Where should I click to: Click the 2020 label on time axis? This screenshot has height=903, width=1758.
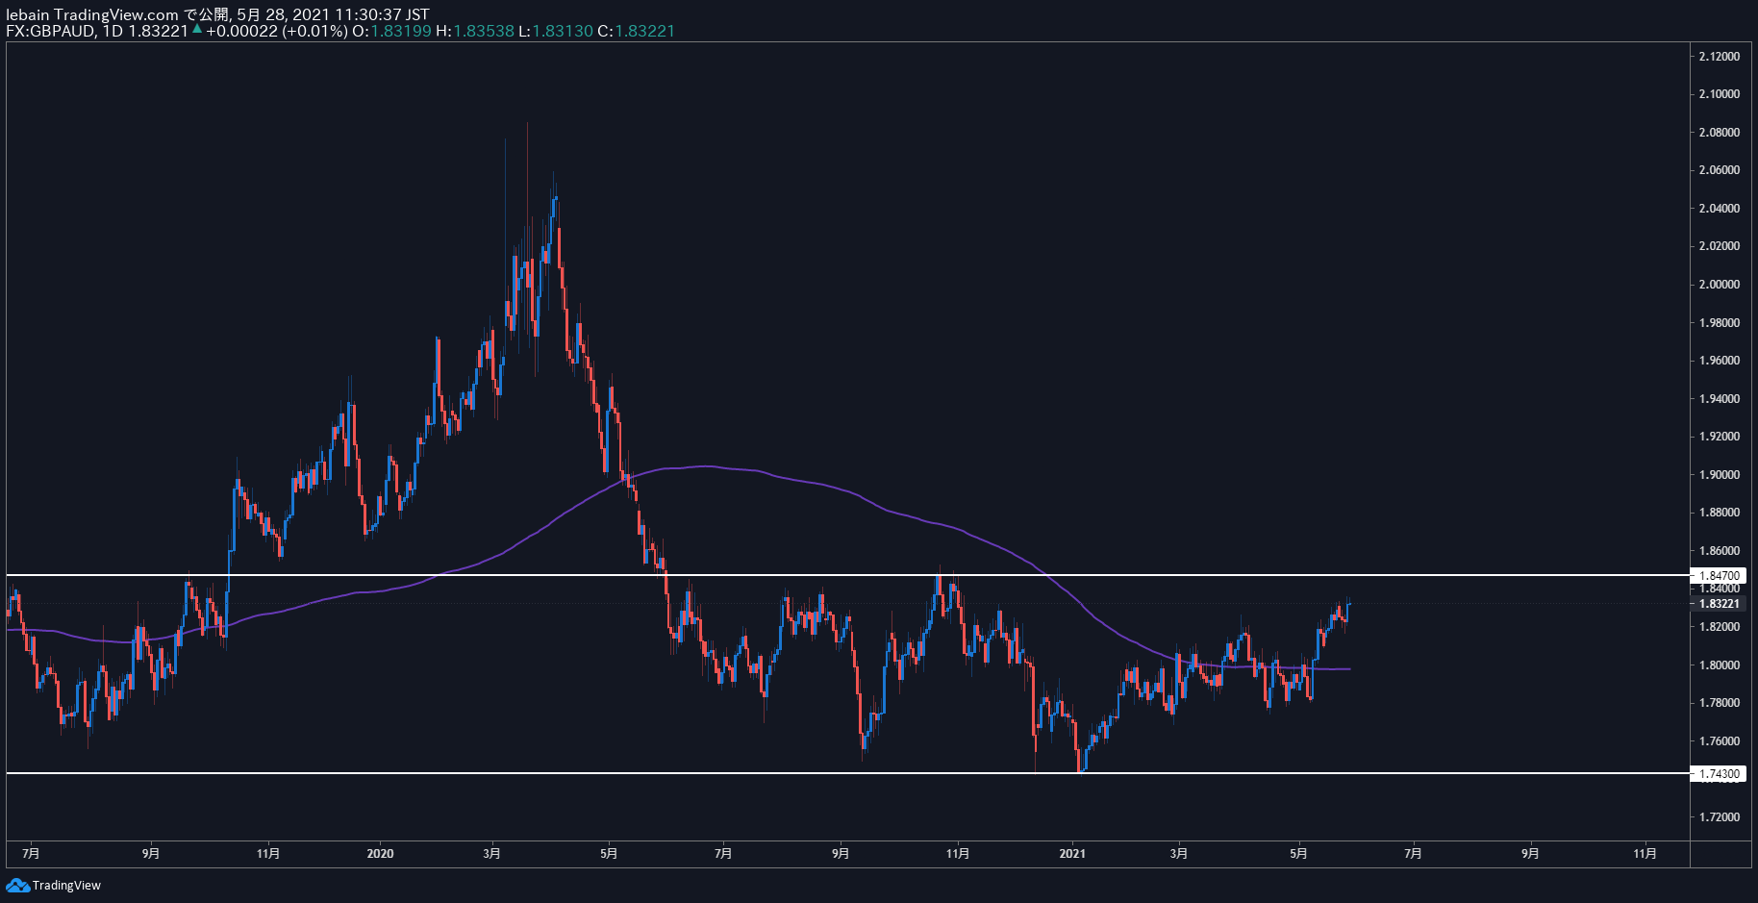click(381, 853)
